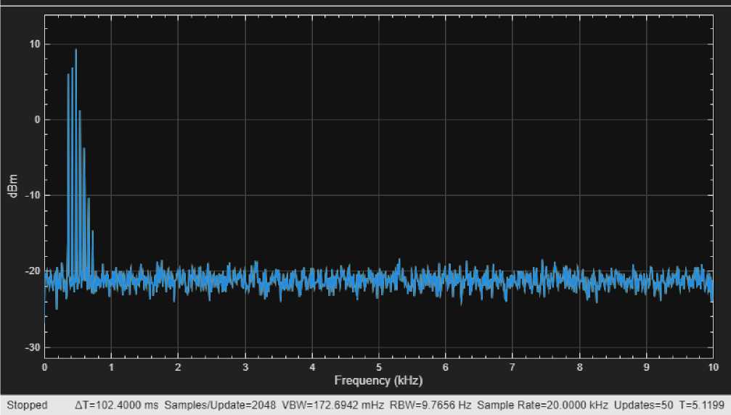The image size is (731, 415).
Task: Click the 0 tick on the dBm axis
Action: point(37,120)
